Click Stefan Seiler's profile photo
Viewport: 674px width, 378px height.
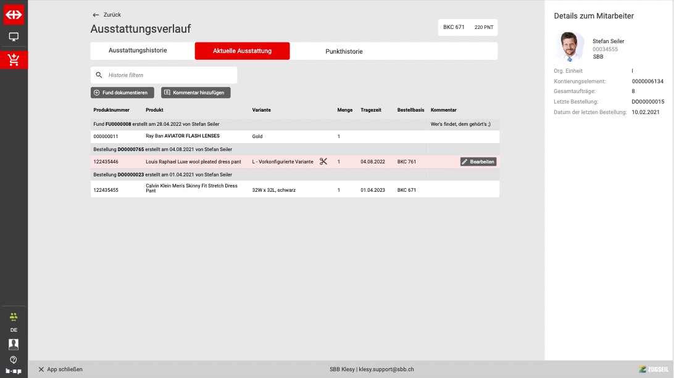pos(570,46)
